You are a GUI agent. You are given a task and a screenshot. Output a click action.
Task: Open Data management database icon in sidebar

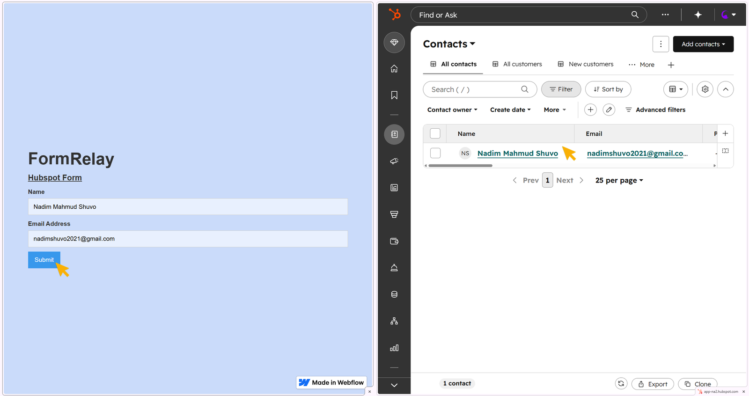click(x=394, y=294)
